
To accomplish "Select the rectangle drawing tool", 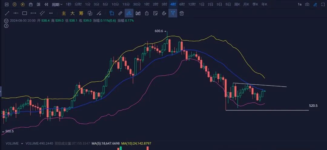I will 25,13.
